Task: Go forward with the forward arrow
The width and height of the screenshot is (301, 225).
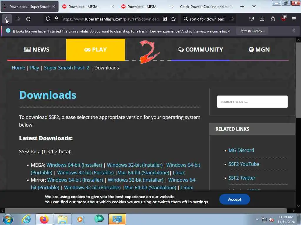Action: [x=18, y=19]
